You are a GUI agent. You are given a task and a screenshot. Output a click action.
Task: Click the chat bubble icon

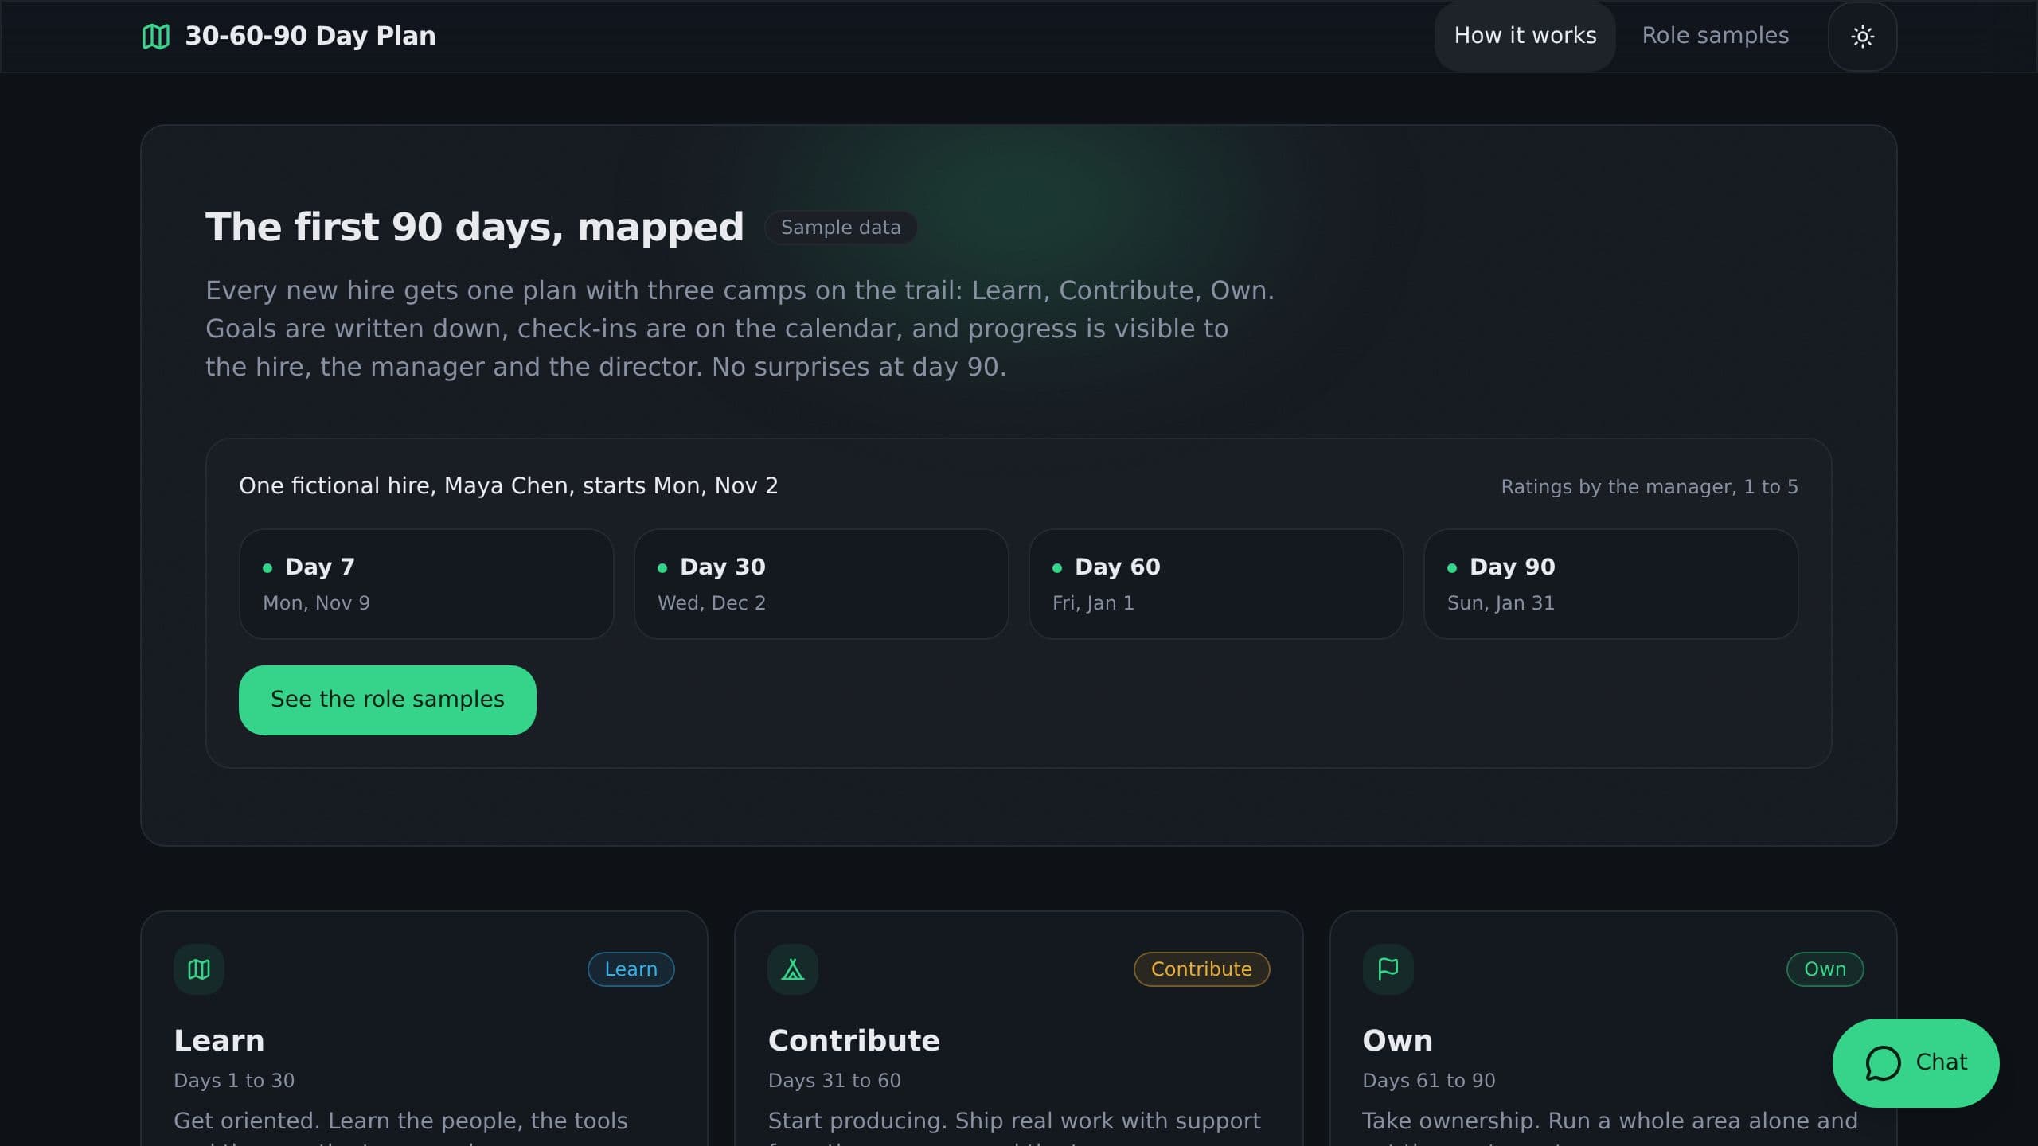coord(1883,1062)
